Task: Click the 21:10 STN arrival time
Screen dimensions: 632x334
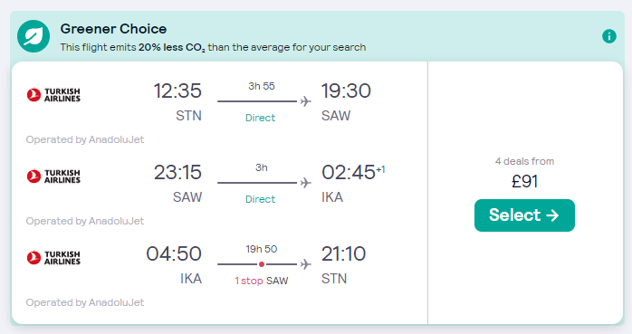Action: tap(343, 253)
